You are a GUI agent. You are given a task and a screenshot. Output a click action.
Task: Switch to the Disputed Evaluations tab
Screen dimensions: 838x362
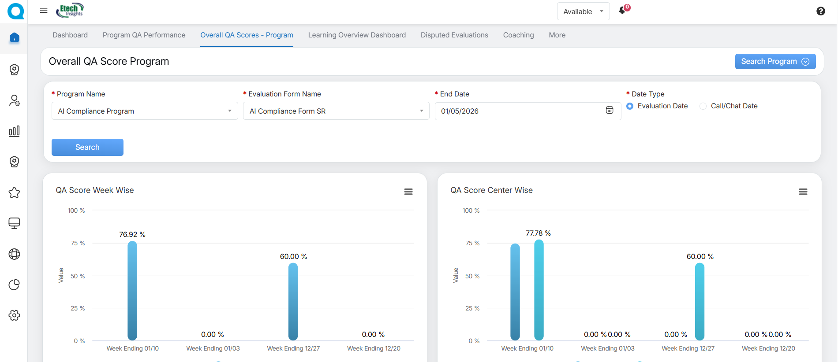(x=454, y=35)
